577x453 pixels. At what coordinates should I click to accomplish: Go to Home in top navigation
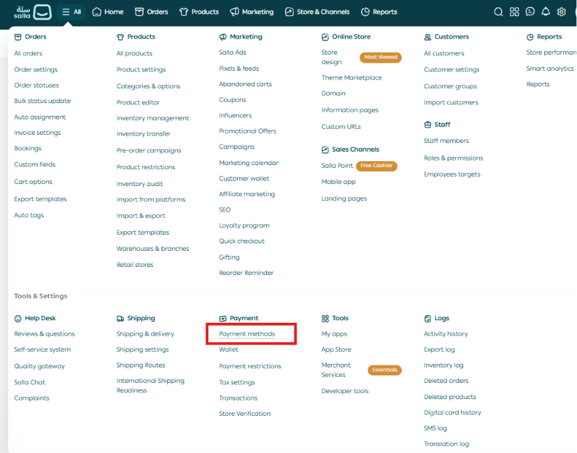click(108, 12)
